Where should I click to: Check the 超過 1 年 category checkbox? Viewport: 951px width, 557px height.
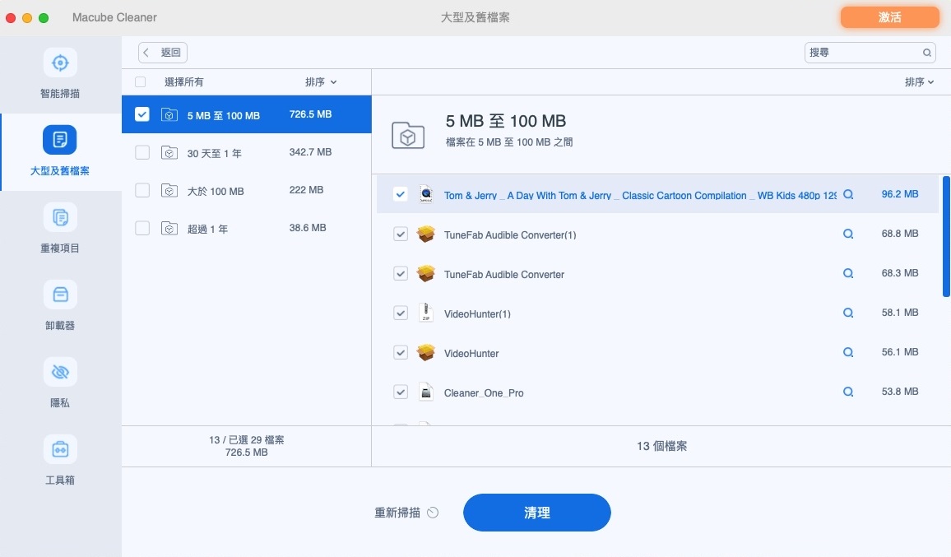point(142,228)
